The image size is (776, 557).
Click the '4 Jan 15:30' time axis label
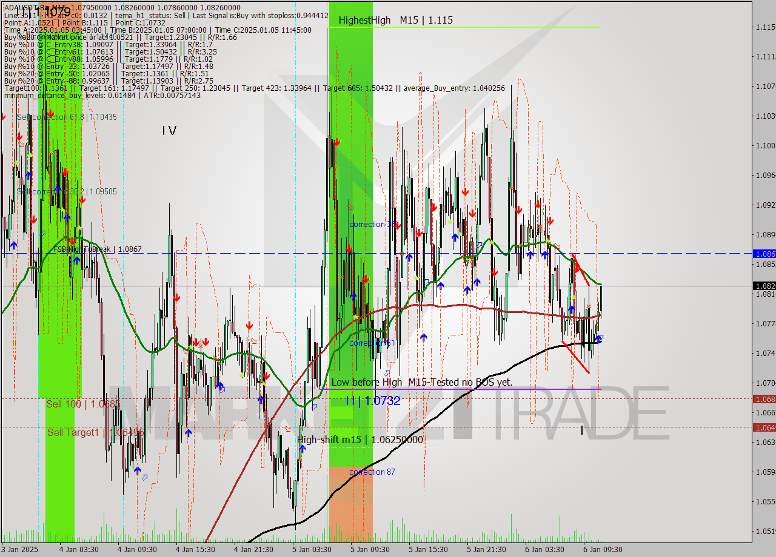[195, 550]
